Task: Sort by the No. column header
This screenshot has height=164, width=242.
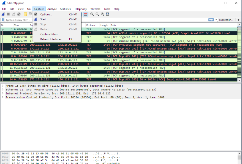Action: [7, 25]
